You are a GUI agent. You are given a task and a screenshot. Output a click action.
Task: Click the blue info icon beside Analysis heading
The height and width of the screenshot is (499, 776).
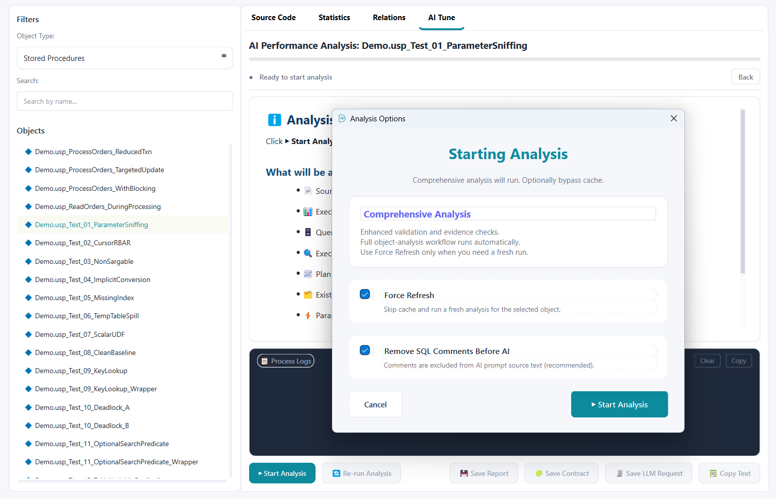(274, 120)
